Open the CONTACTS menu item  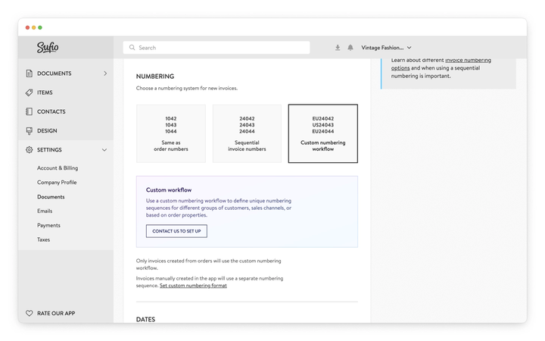pos(51,111)
